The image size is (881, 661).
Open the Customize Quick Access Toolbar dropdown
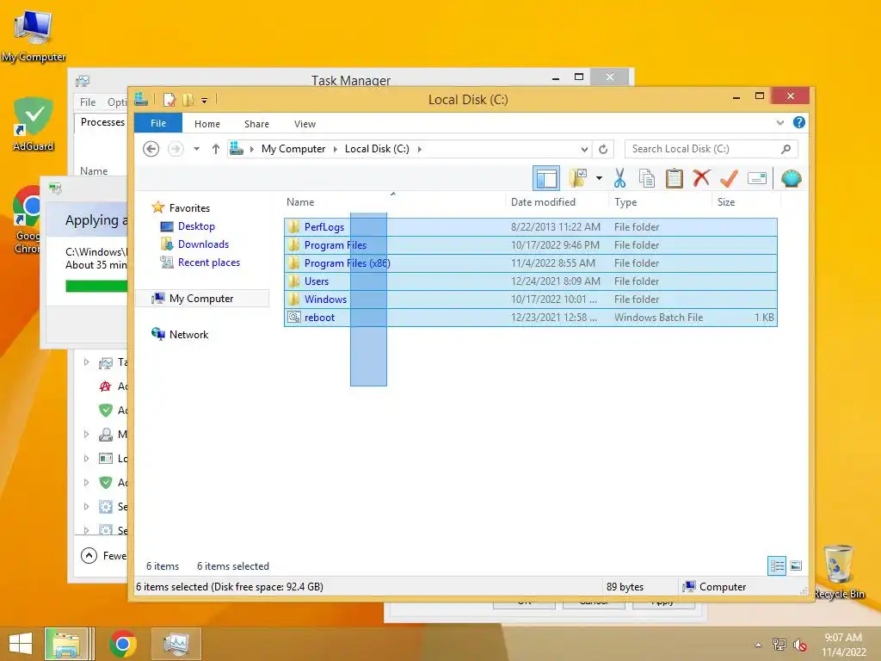[205, 101]
